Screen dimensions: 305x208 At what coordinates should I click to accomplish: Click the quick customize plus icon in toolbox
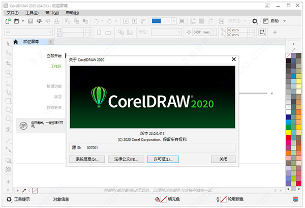[x=8, y=182]
